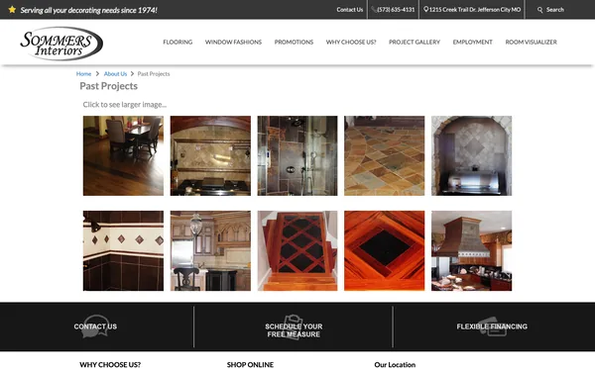Viewport: 595px width, 371px height.
Task: Click the Search text in header
Action: point(554,10)
